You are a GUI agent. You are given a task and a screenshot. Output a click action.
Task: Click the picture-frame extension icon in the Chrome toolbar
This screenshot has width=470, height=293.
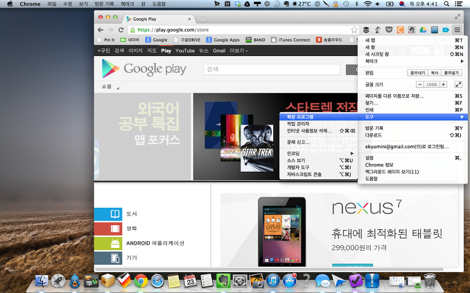point(435,30)
